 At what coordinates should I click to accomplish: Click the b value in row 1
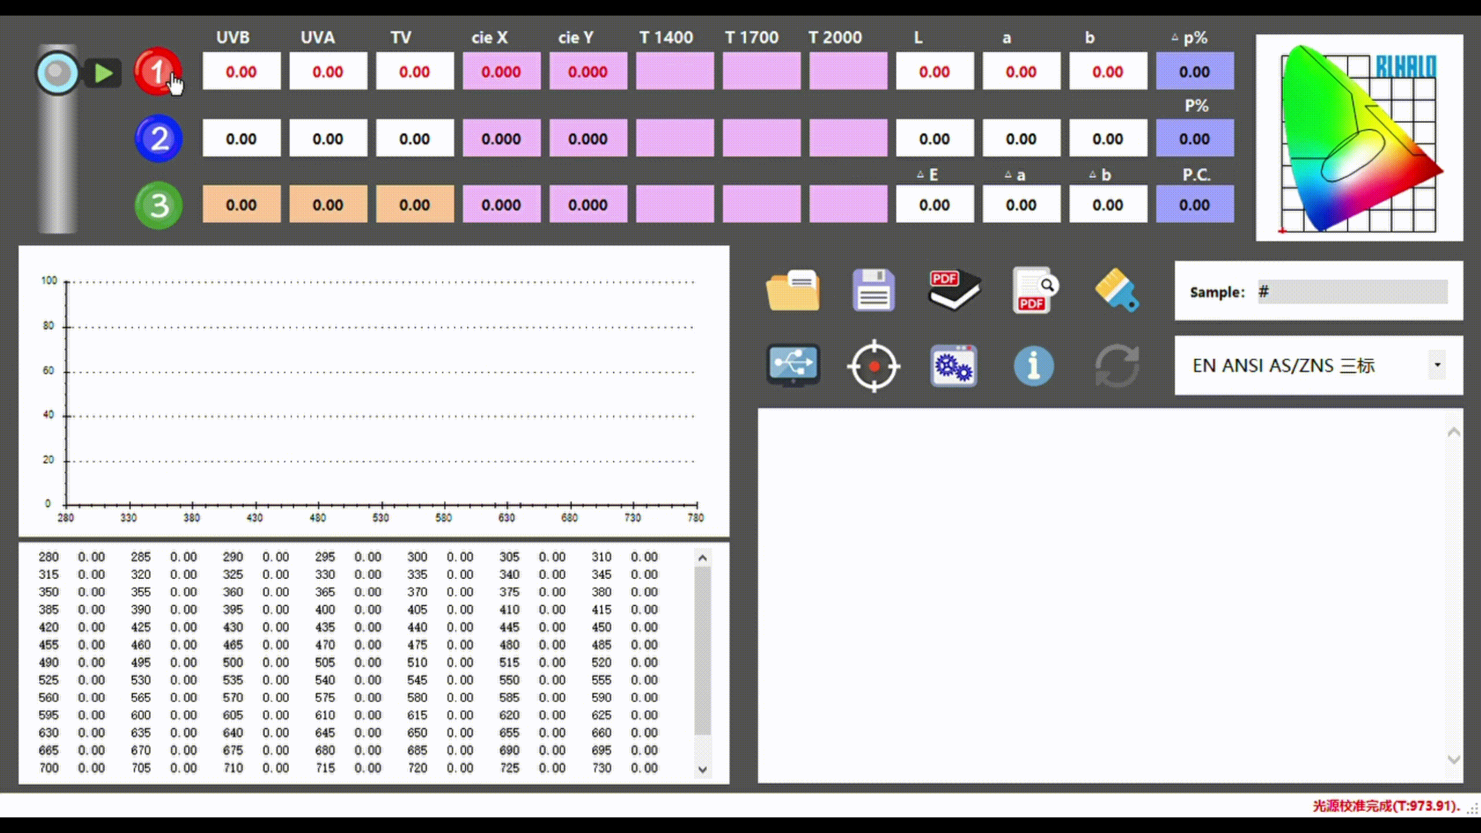1108,71
